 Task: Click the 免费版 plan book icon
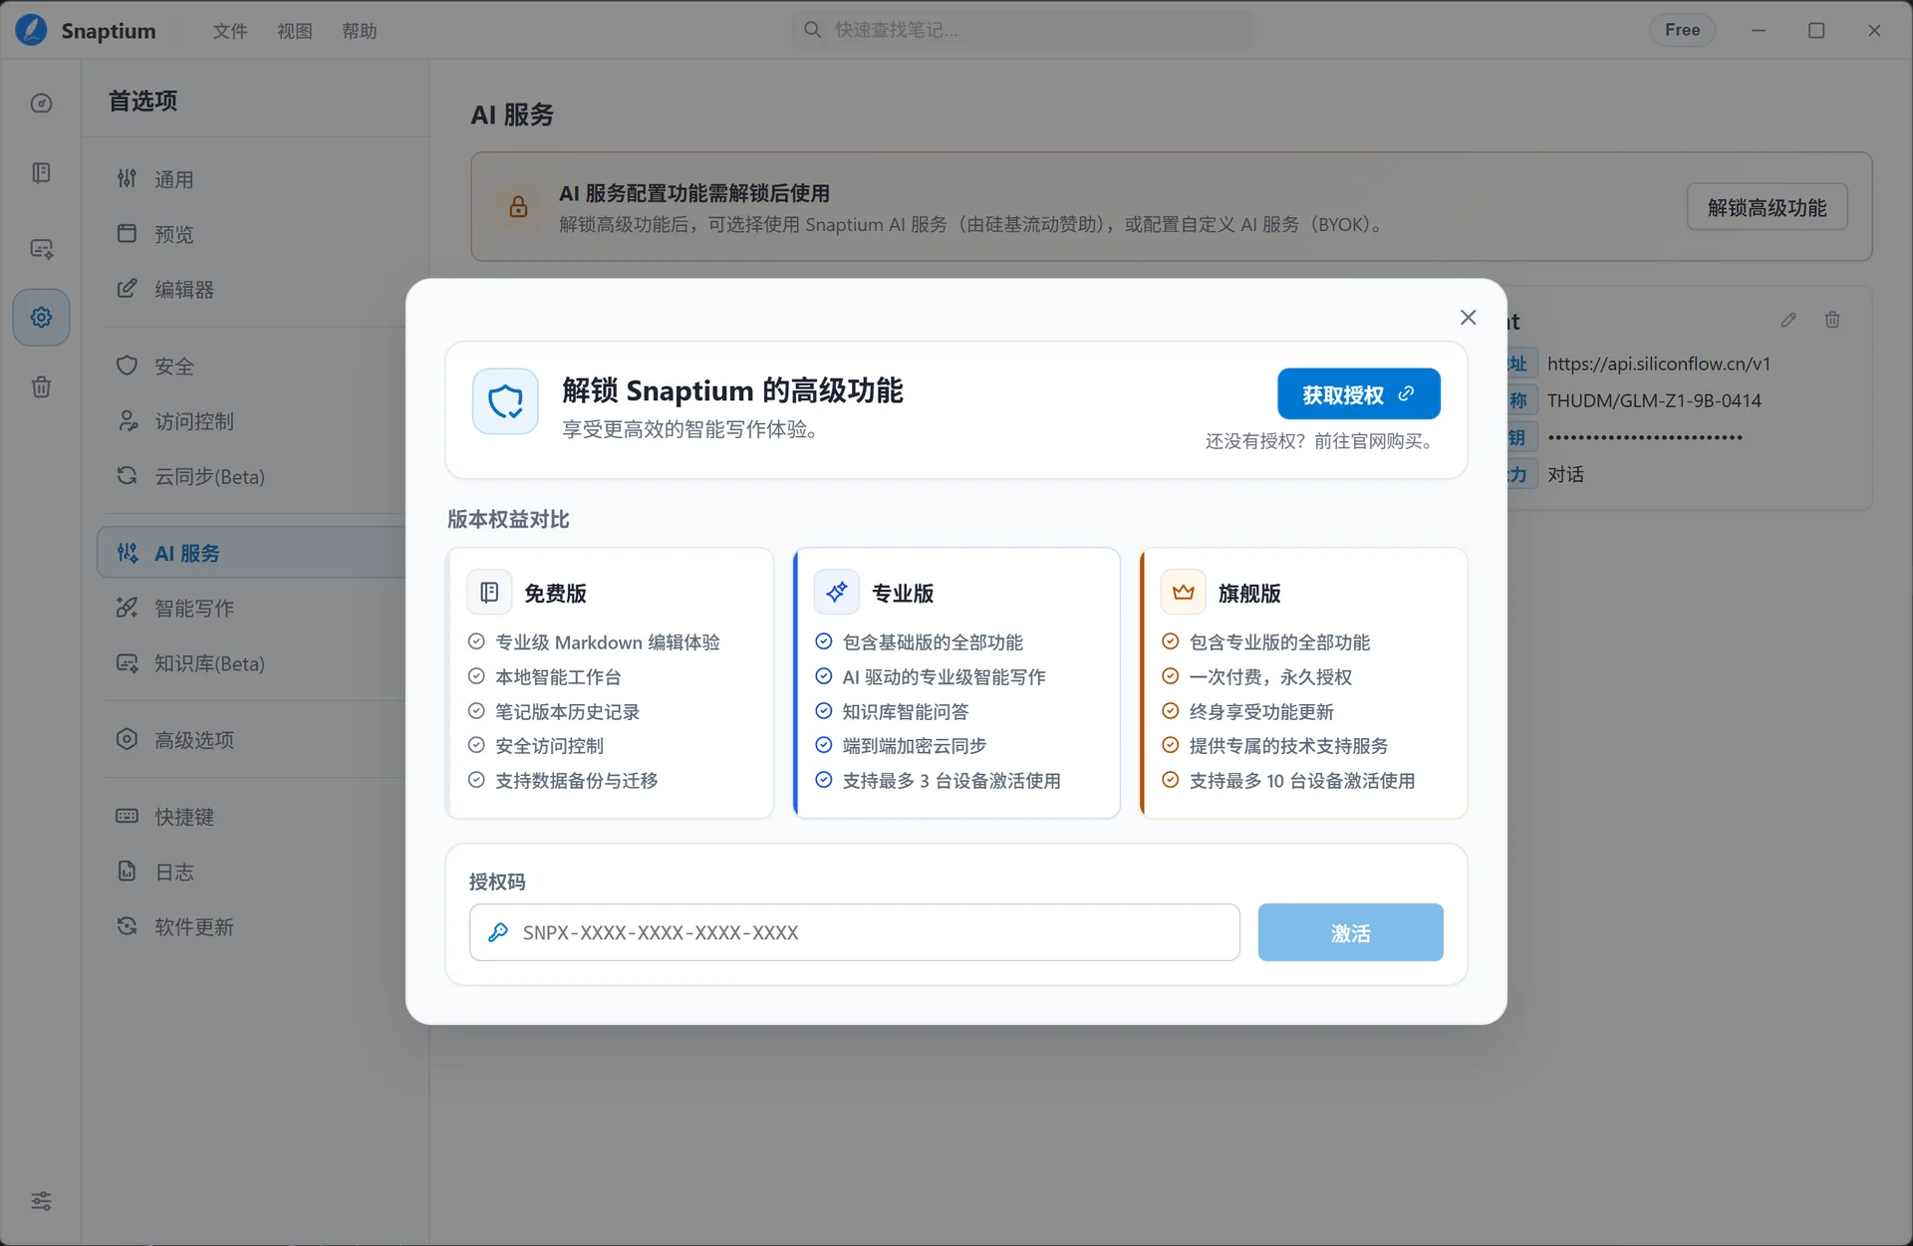pos(489,593)
